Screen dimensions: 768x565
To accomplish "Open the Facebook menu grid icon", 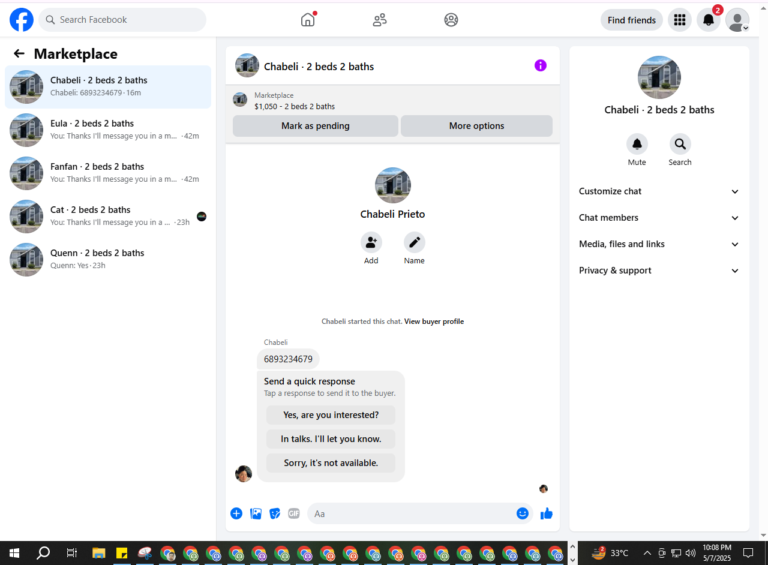I will pyautogui.click(x=680, y=20).
